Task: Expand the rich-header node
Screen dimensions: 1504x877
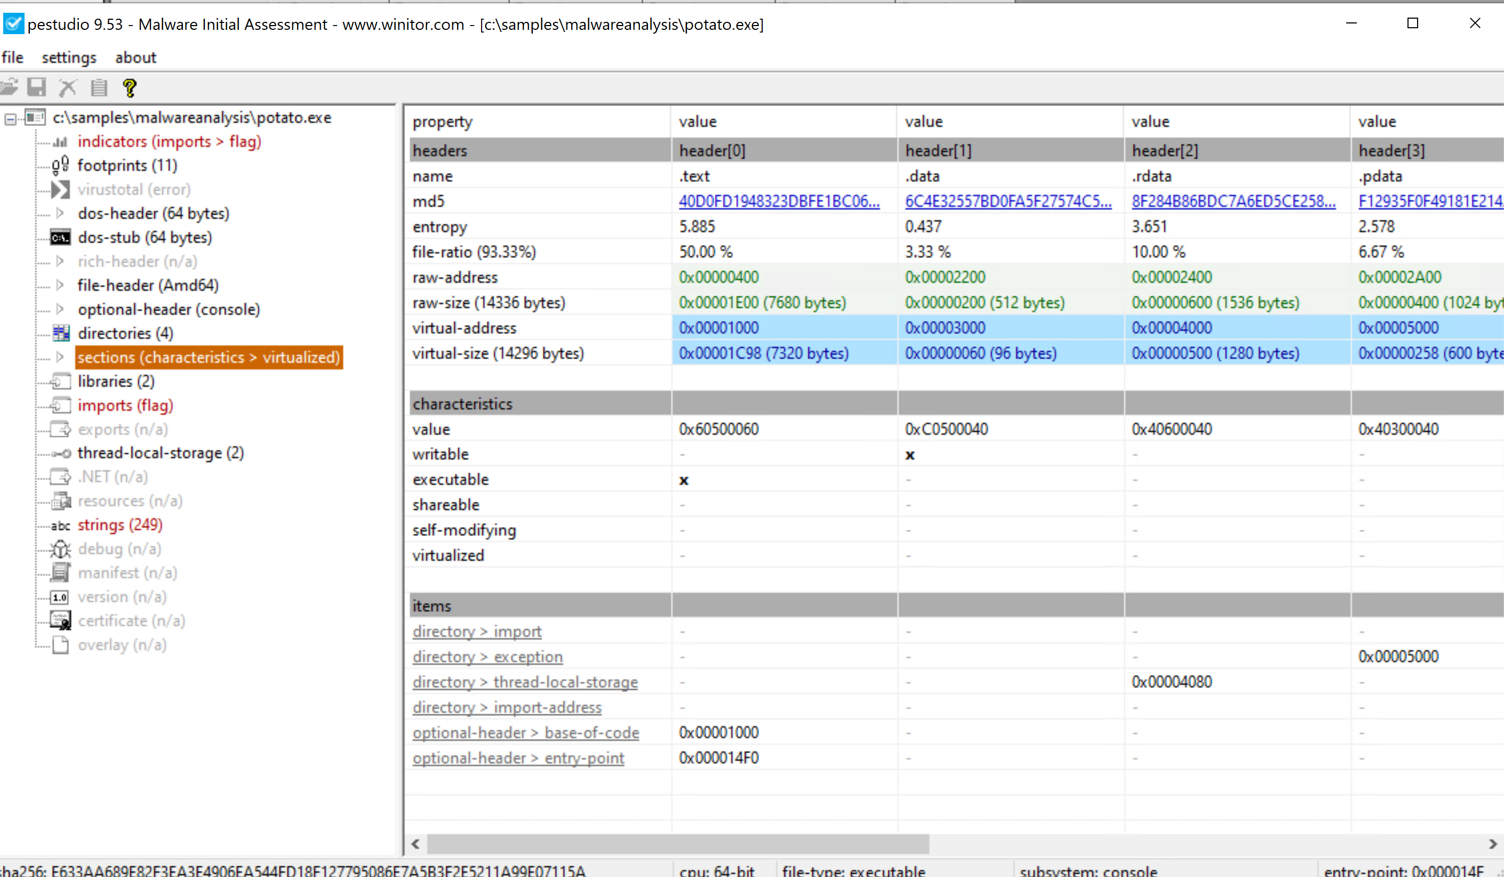Action: 60,261
